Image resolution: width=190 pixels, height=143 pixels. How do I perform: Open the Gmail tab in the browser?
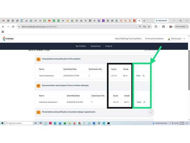4,21
